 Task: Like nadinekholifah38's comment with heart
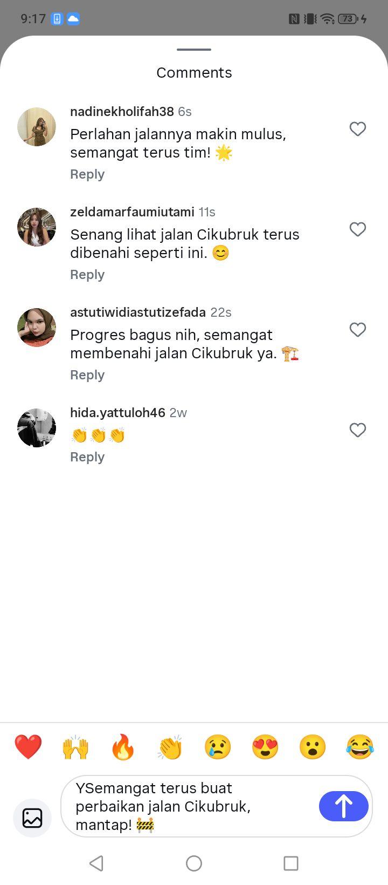coord(358,129)
